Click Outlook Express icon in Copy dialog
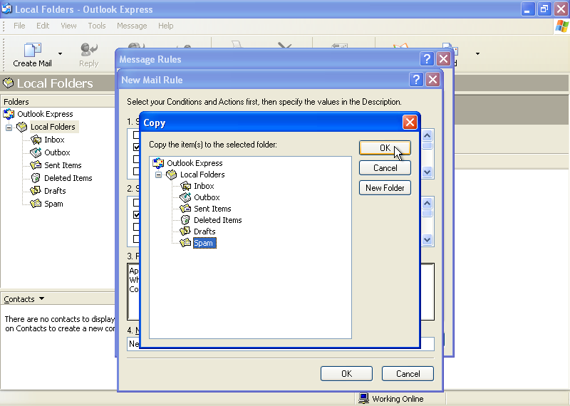The height and width of the screenshot is (406, 570). (x=158, y=163)
